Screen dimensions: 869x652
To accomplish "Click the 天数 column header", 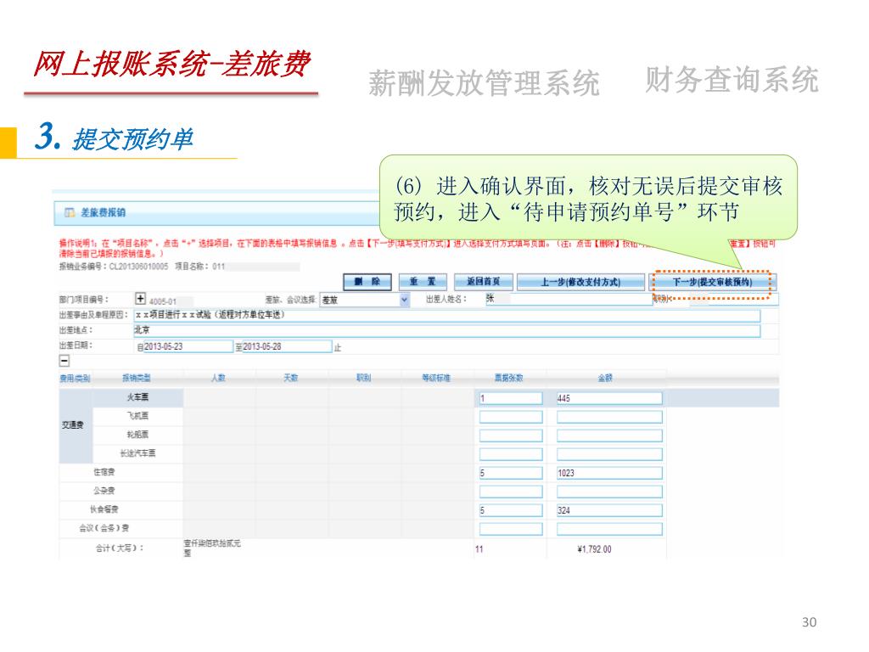I will pos(291,378).
